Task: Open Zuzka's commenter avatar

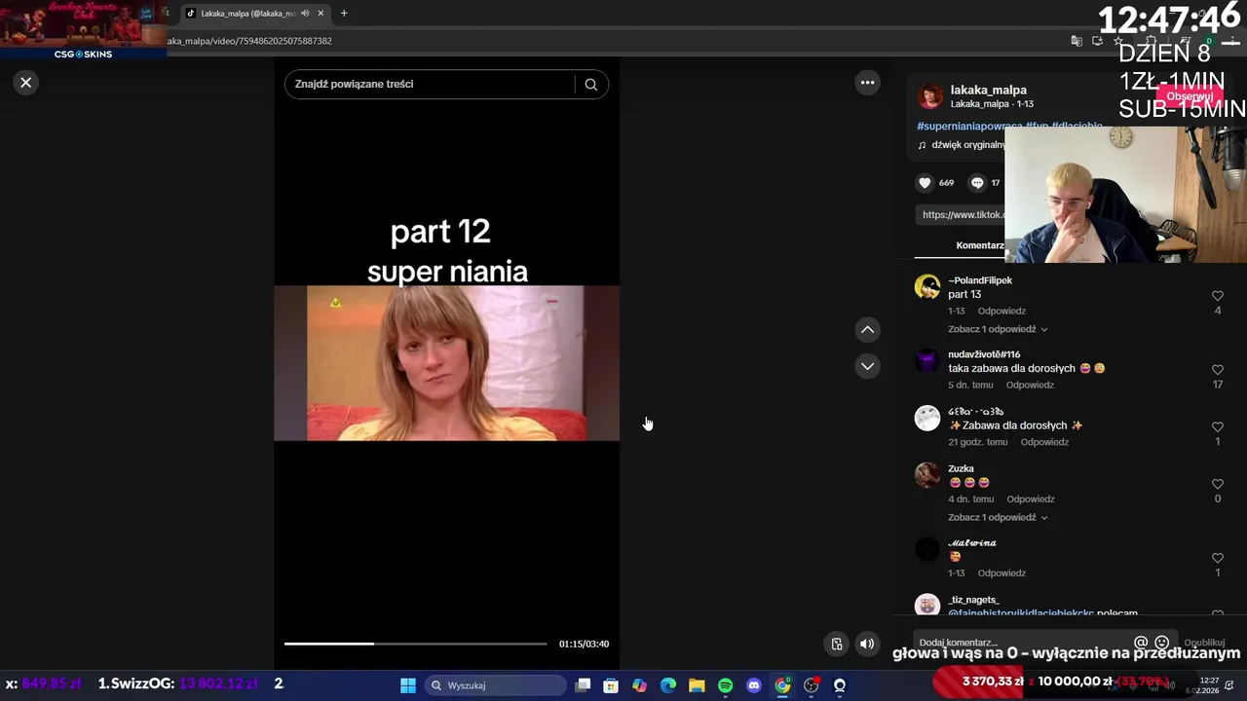Action: pos(927,475)
